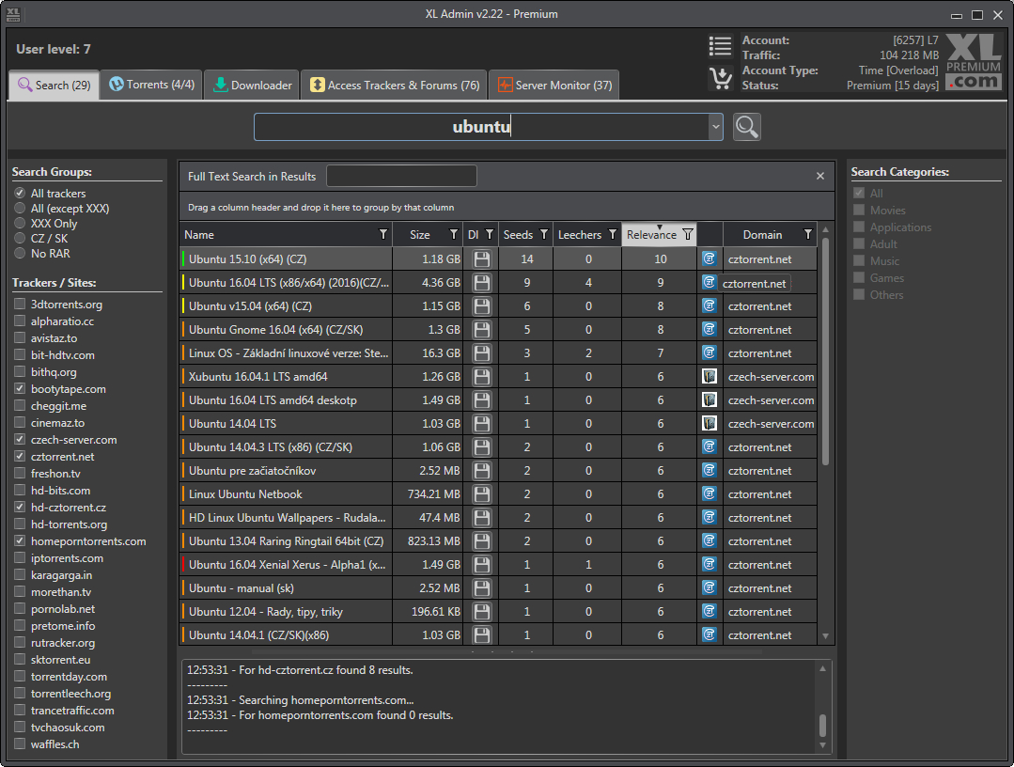
Task: Click cztorrent site icon in Ubuntu 12.04 row
Action: coord(710,611)
